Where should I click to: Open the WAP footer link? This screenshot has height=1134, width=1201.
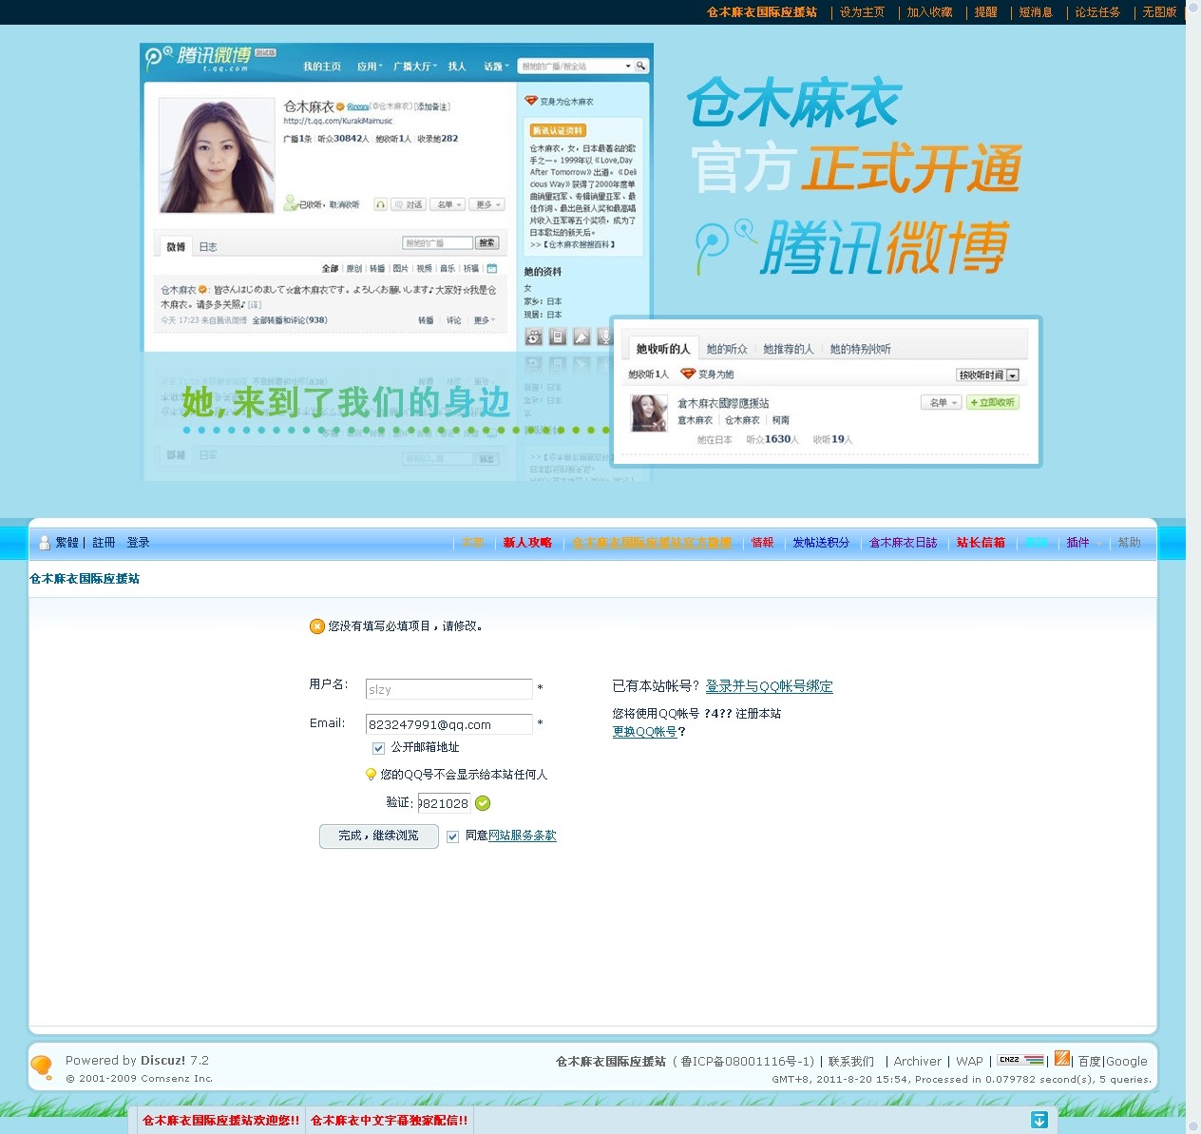click(x=969, y=1062)
